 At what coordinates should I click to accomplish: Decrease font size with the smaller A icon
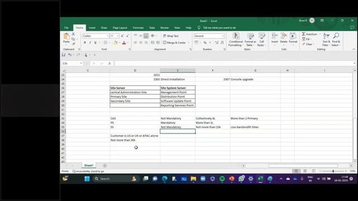(x=128, y=36)
